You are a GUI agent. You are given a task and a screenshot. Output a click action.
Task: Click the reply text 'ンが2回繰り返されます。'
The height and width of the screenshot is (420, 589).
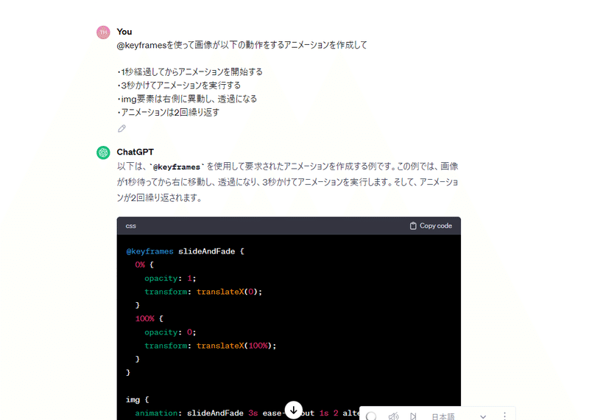[159, 197]
